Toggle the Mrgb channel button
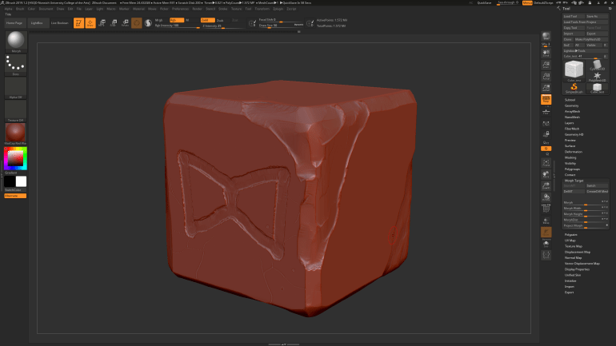The height and width of the screenshot is (346, 616). click(162, 20)
